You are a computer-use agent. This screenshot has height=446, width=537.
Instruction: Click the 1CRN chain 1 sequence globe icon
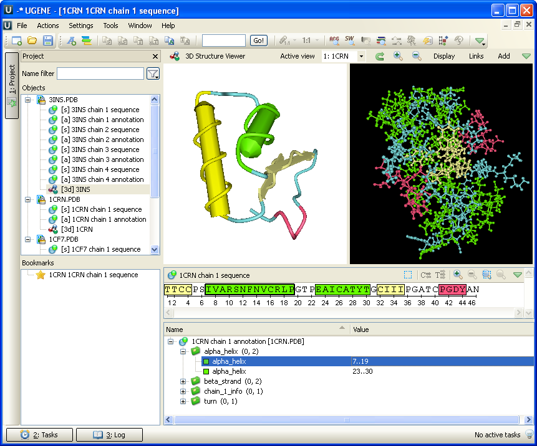pyautogui.click(x=172, y=275)
